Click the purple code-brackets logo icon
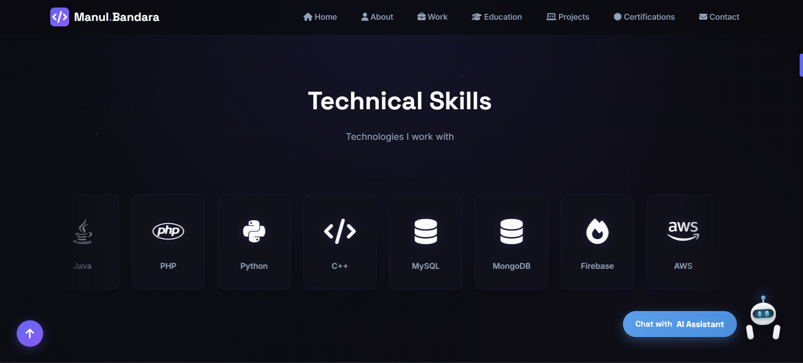Screen dimensions: 803x363 click(x=59, y=17)
